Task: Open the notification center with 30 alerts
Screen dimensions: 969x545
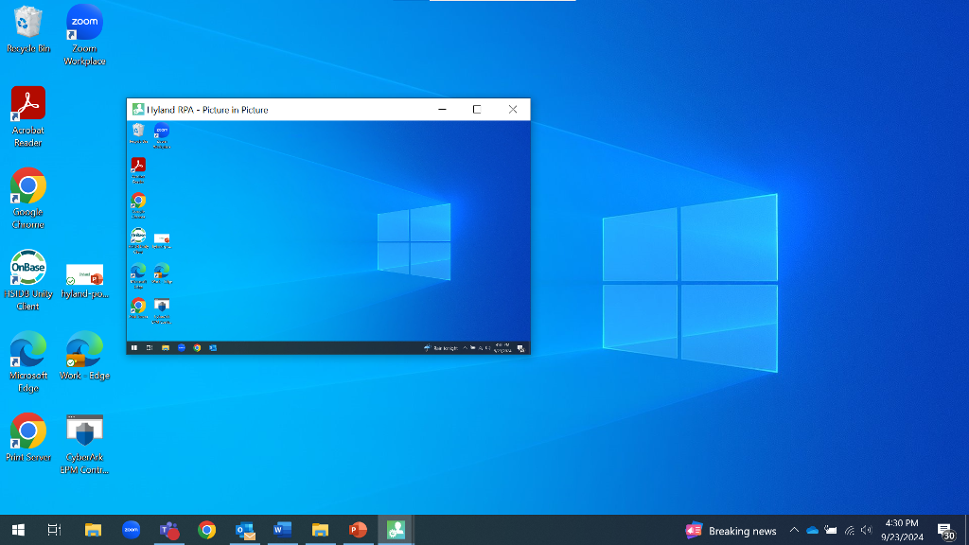Action: [x=944, y=531]
